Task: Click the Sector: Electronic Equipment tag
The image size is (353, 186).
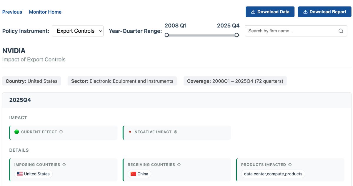Action: point(122,81)
